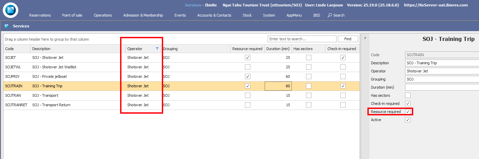
Task: Open the System menu
Action: point(269,15)
